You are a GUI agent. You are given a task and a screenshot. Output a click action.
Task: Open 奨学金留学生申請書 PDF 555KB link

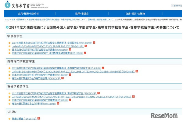click(40, 100)
